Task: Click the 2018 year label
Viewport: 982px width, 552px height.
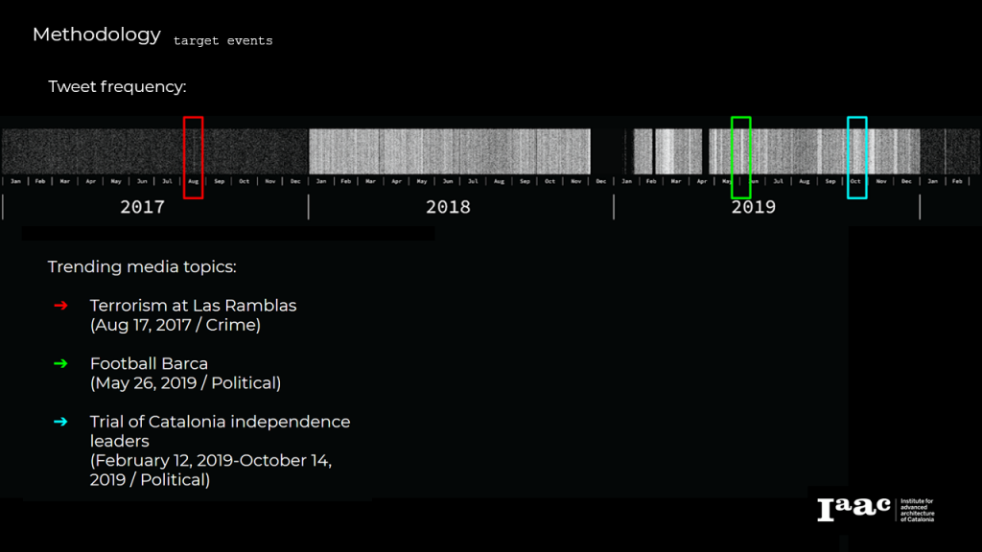Action: pos(448,207)
